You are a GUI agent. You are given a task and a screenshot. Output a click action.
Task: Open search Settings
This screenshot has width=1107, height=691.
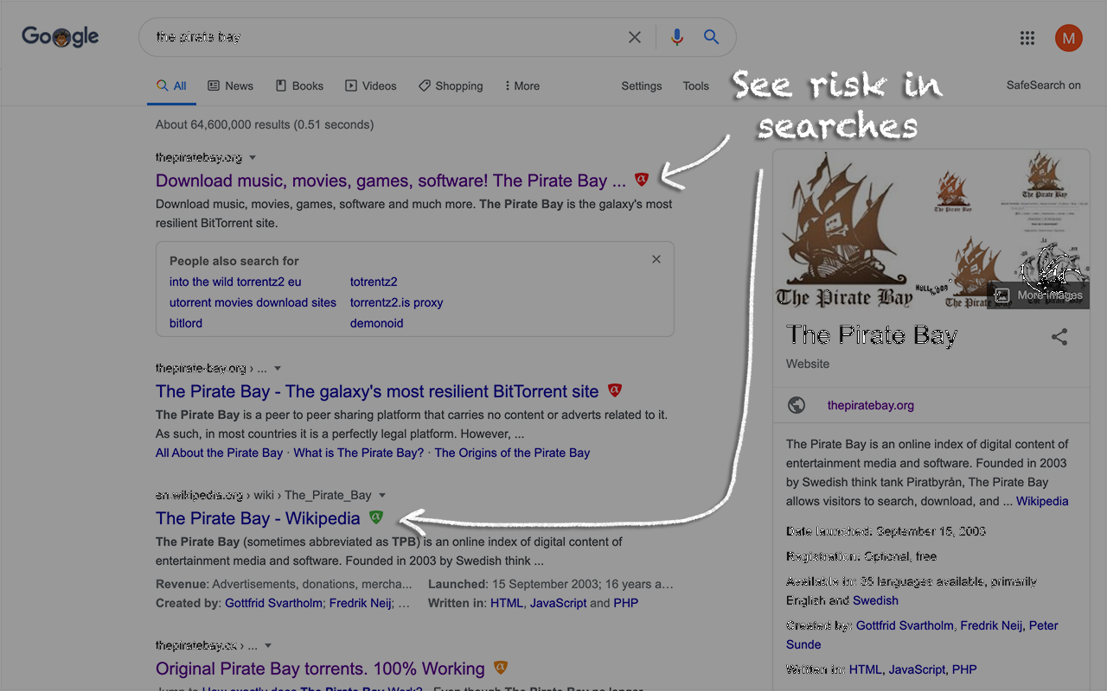click(x=642, y=86)
